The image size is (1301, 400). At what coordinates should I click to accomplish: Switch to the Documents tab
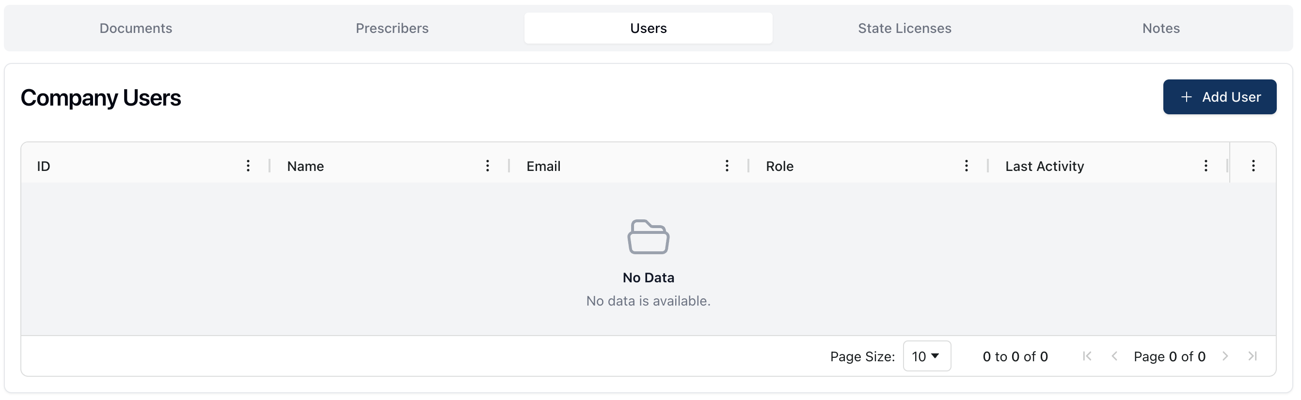pyautogui.click(x=136, y=28)
